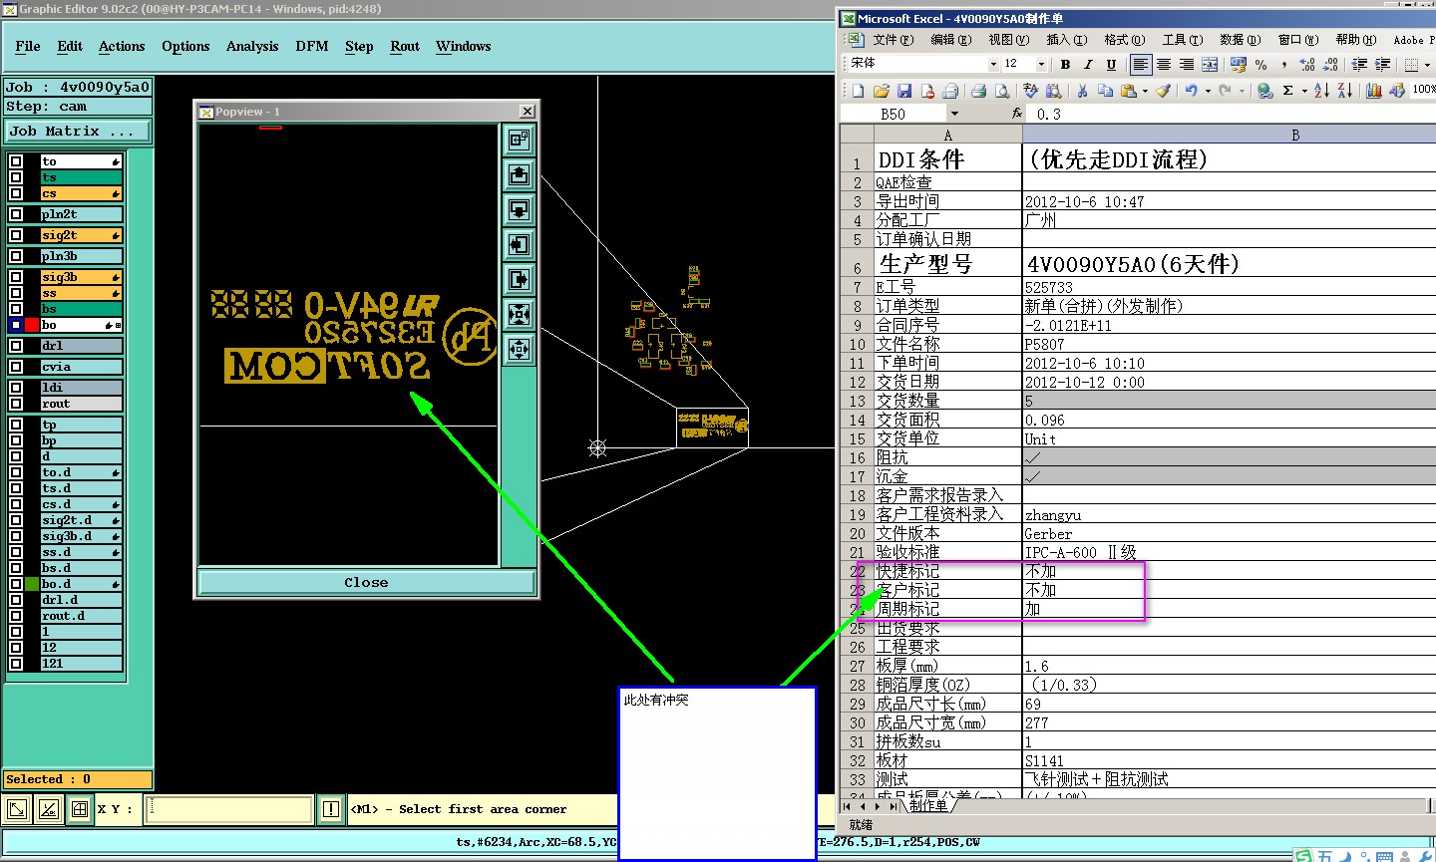
Task: Click Excel's Undo arrow icon
Action: click(x=1191, y=91)
